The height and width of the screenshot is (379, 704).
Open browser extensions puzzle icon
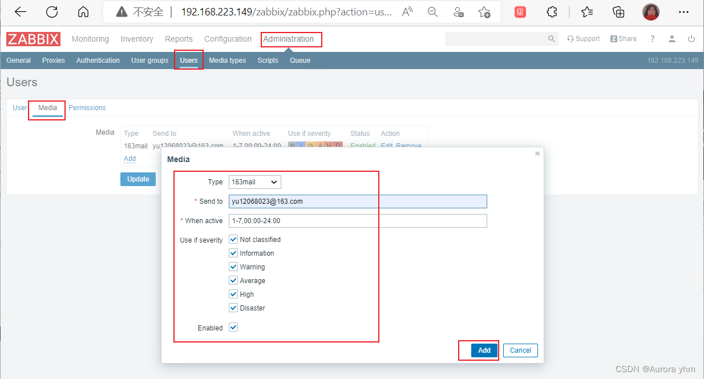[552, 12]
